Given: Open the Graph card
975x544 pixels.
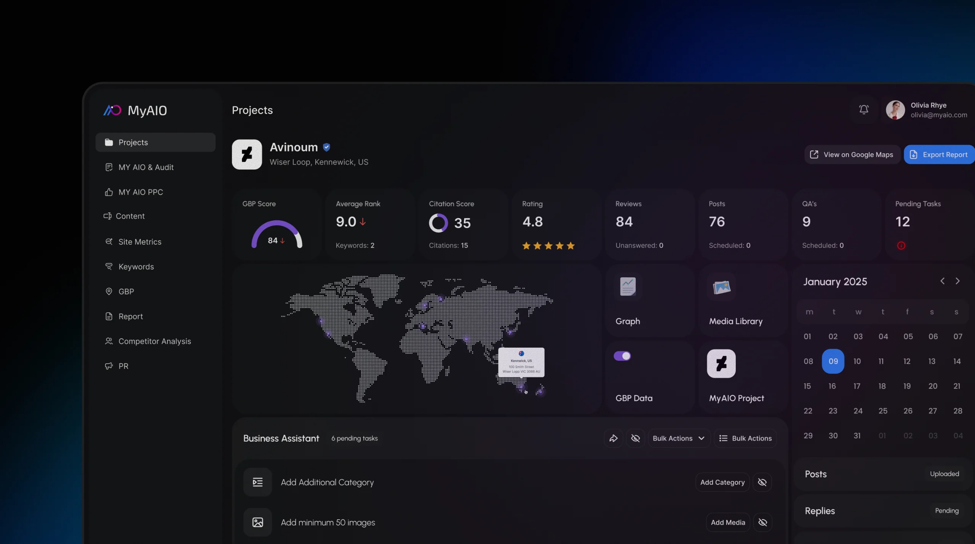Looking at the screenshot, I should pos(650,301).
